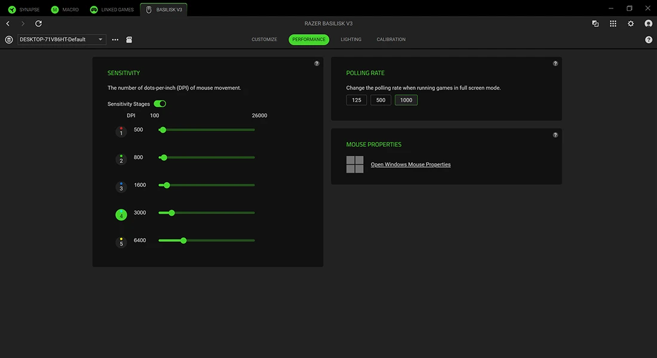Viewport: 657px width, 358px height.
Task: Click the Windows logo in Mouse Properties
Action: click(355, 164)
